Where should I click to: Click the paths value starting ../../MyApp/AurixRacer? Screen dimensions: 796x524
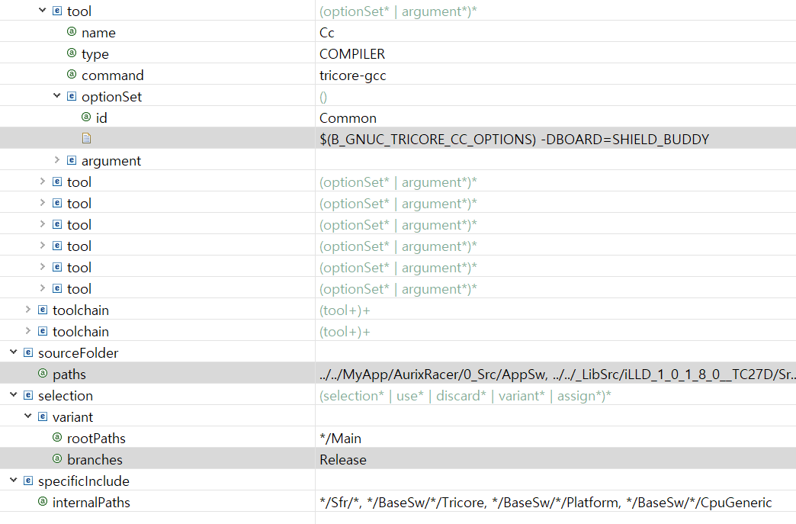(x=557, y=375)
